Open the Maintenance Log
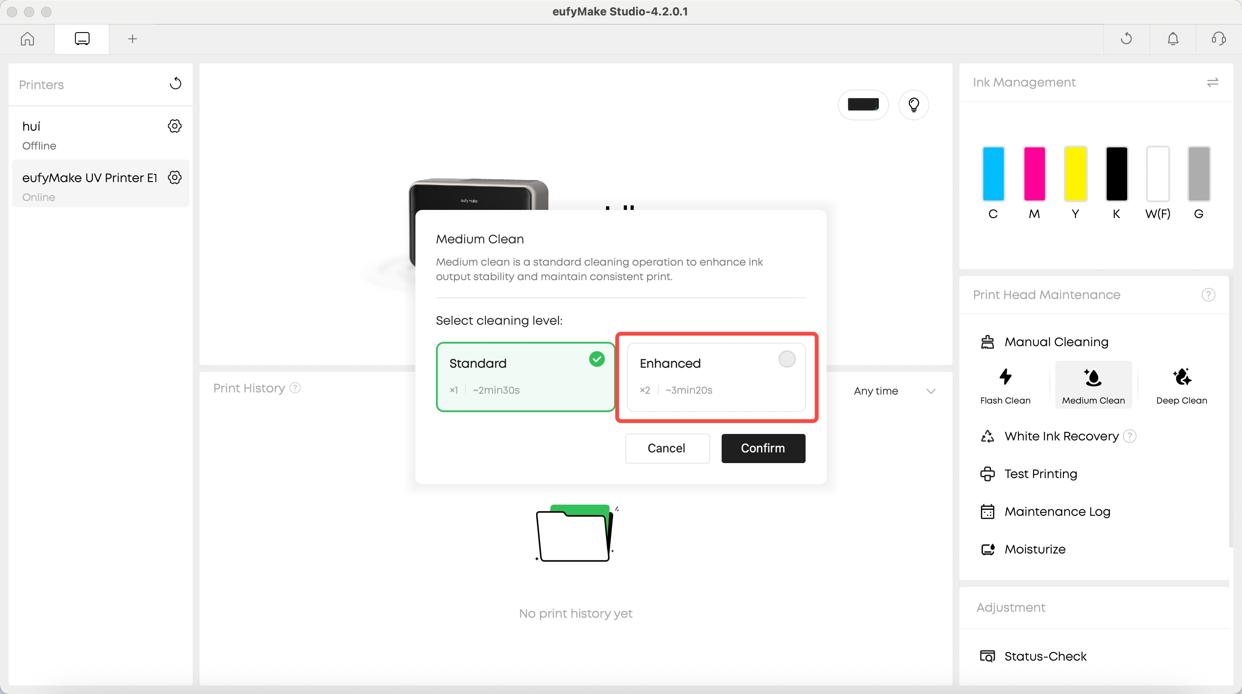The width and height of the screenshot is (1242, 694). pos(1045,511)
